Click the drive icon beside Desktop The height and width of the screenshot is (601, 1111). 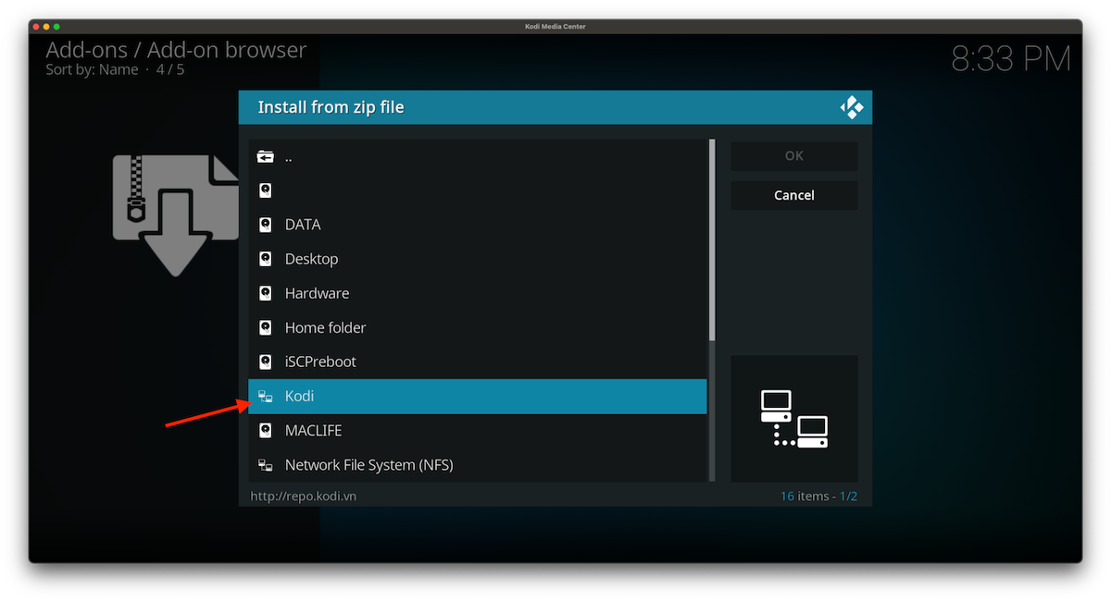266,258
